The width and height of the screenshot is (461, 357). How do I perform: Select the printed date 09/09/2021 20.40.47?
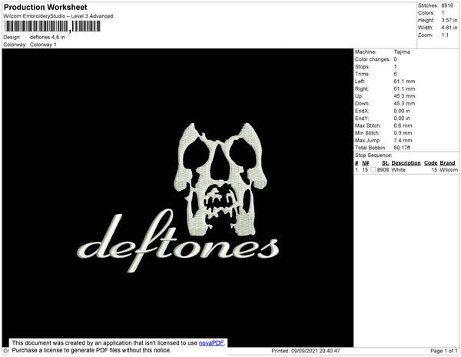316,351
